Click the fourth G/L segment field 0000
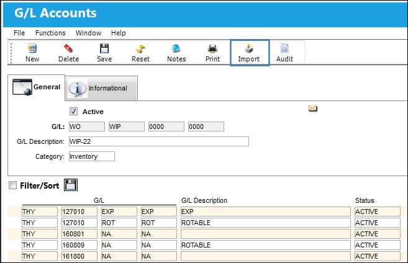408x263 pixels. pos(206,127)
